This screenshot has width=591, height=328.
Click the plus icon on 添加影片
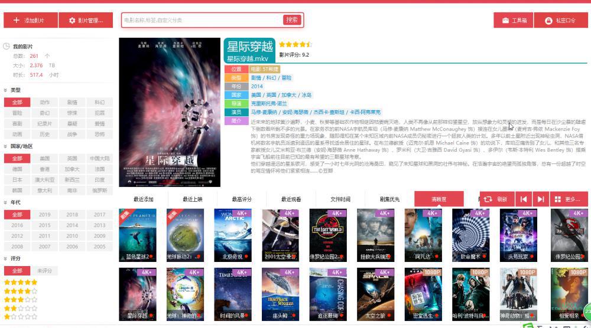pos(16,20)
